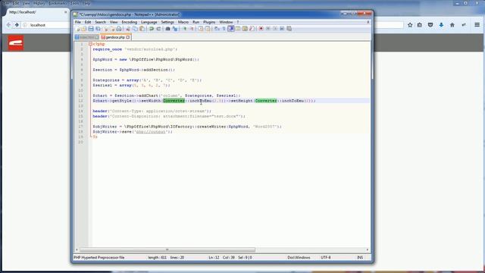
Task: Click Run Macro Multiple Times icon
Action: 282,29
